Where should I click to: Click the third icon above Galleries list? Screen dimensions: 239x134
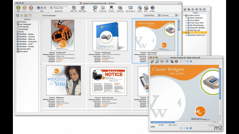pyautogui.click(x=26, y=15)
